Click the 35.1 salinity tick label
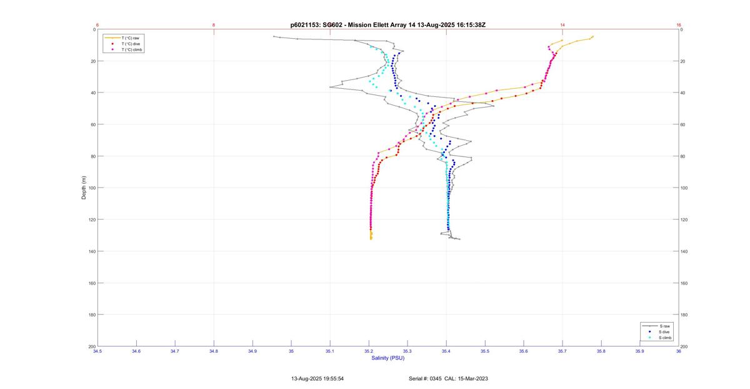750x389 pixels. 330,351
